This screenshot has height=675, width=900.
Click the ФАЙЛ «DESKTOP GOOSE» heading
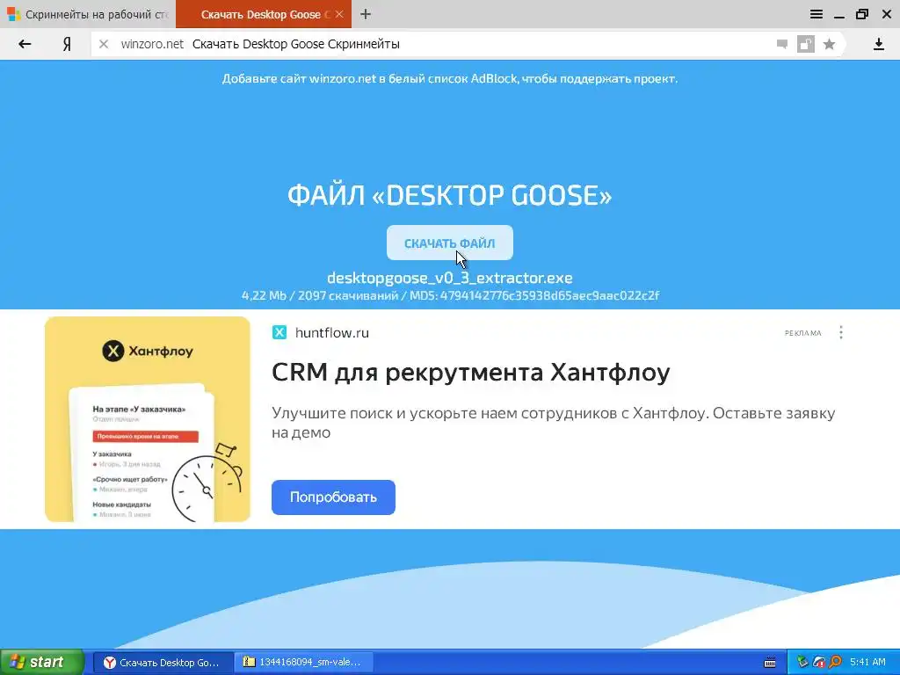click(x=449, y=195)
